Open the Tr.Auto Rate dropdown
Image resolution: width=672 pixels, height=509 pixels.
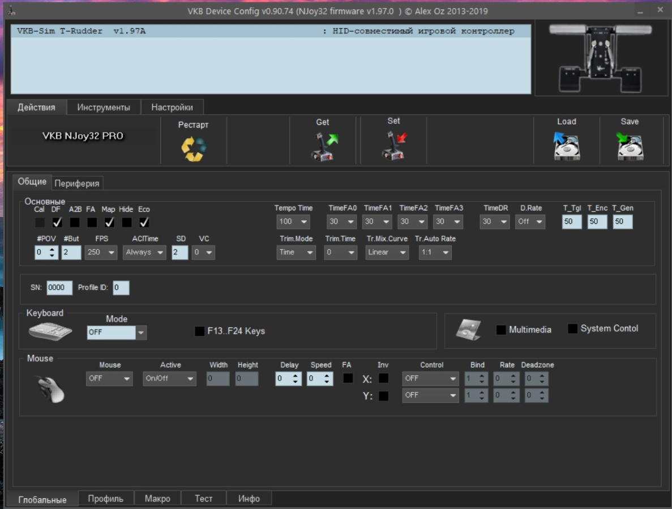pyautogui.click(x=435, y=252)
